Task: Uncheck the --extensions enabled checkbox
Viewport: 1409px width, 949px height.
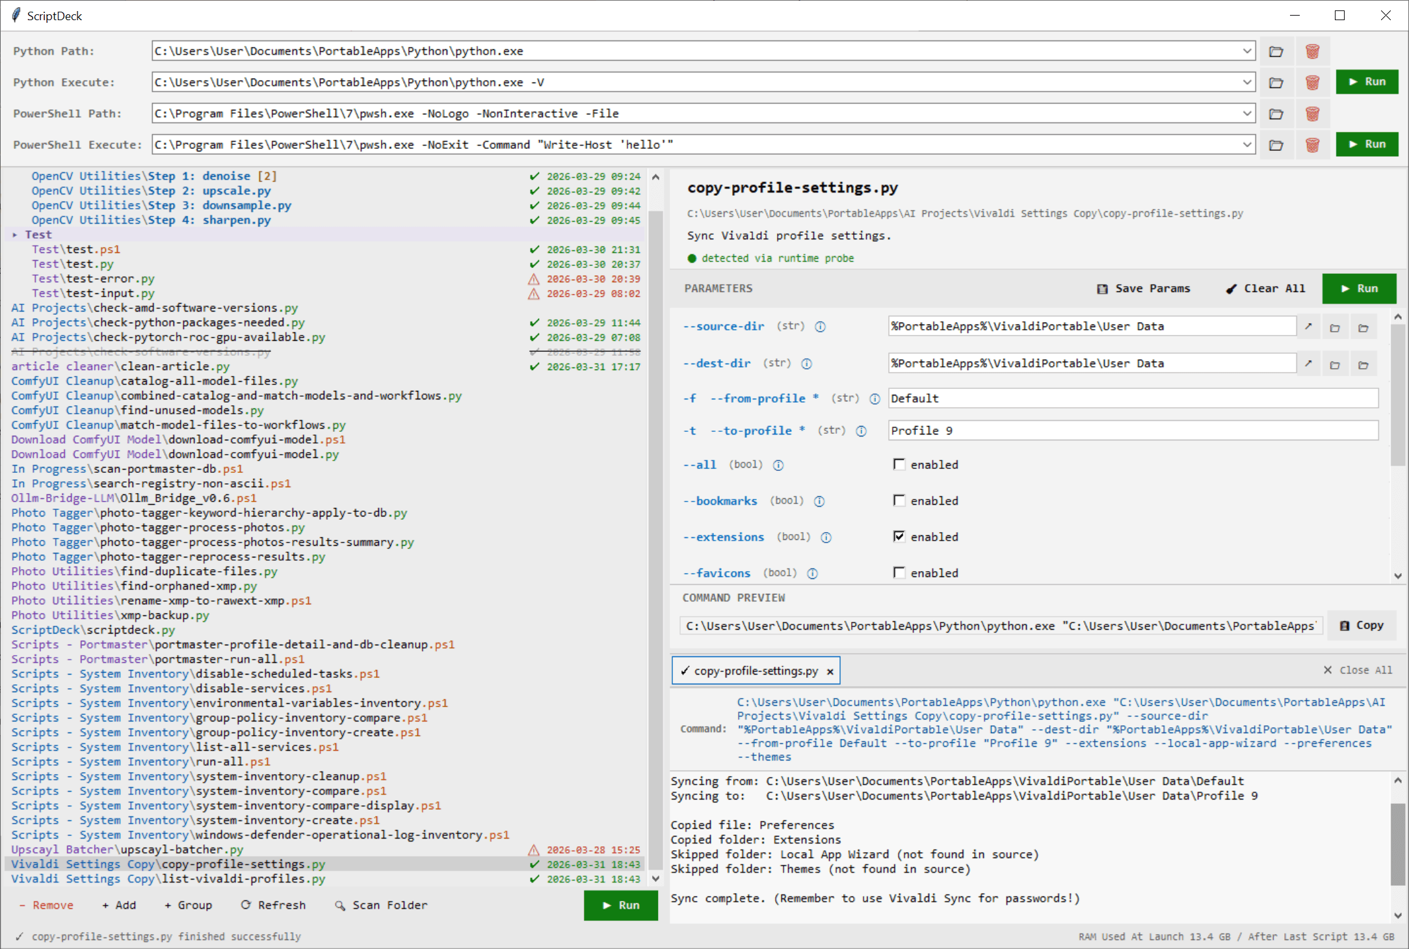Action: coord(899,537)
